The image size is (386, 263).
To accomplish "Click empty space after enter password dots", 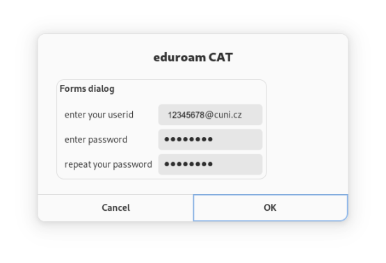I will tap(236, 140).
